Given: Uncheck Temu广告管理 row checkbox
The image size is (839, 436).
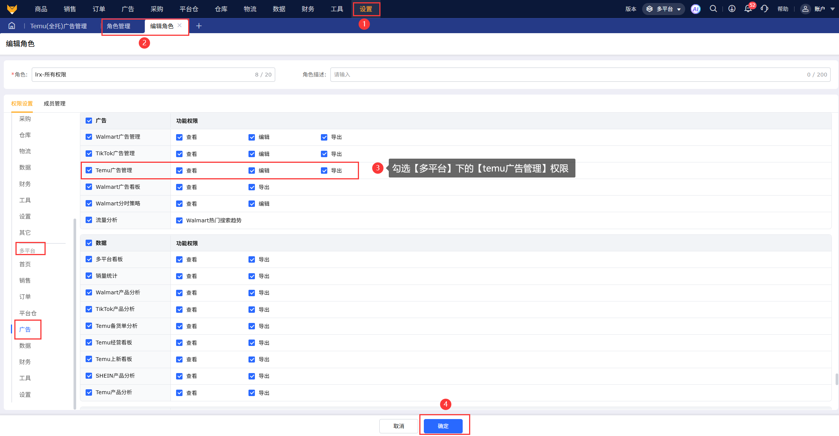Looking at the screenshot, I should tap(89, 170).
